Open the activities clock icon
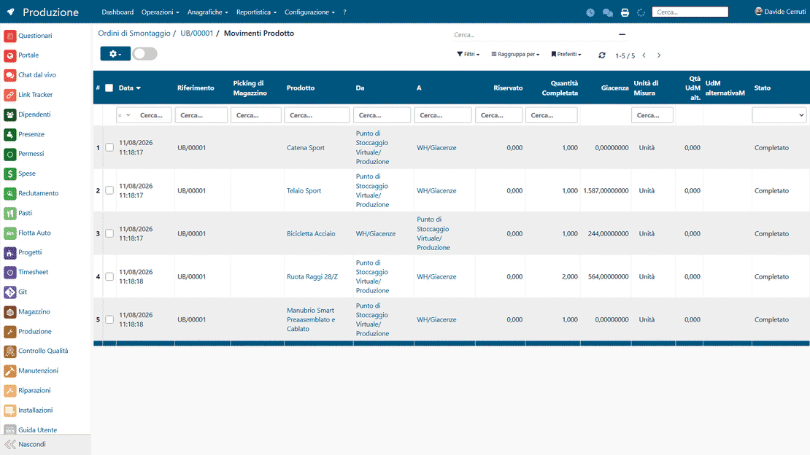Image resolution: width=810 pixels, height=455 pixels. click(590, 12)
